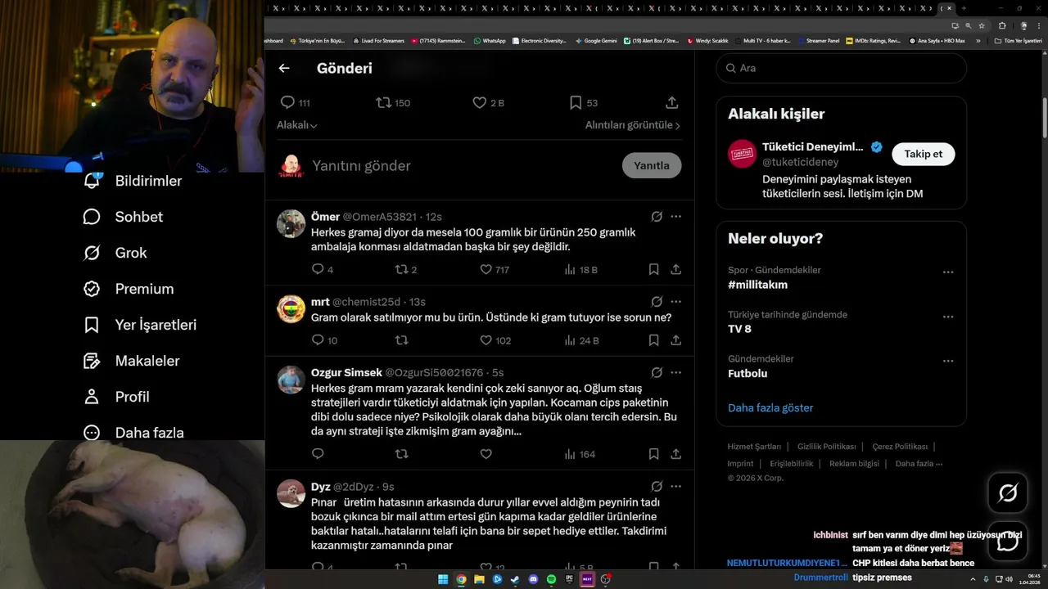Open Spotify from the Windows taskbar
The image size is (1048, 589).
tap(551, 579)
